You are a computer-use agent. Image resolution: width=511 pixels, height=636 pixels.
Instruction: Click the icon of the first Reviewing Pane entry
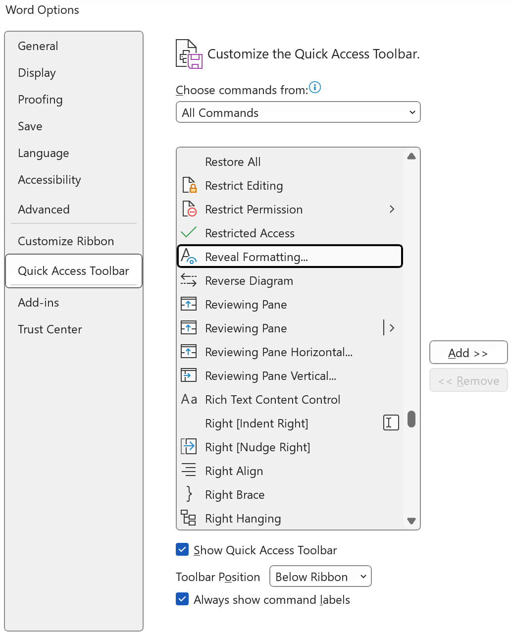(x=189, y=304)
